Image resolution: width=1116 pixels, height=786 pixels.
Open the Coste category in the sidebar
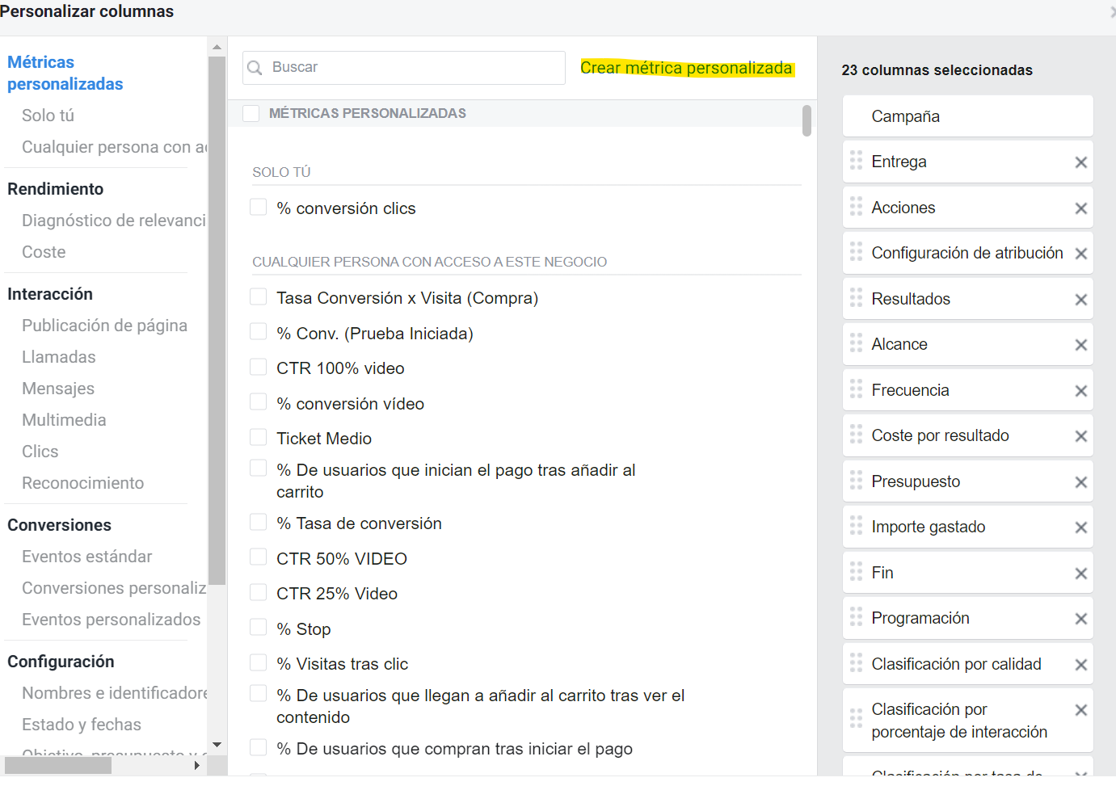point(43,251)
